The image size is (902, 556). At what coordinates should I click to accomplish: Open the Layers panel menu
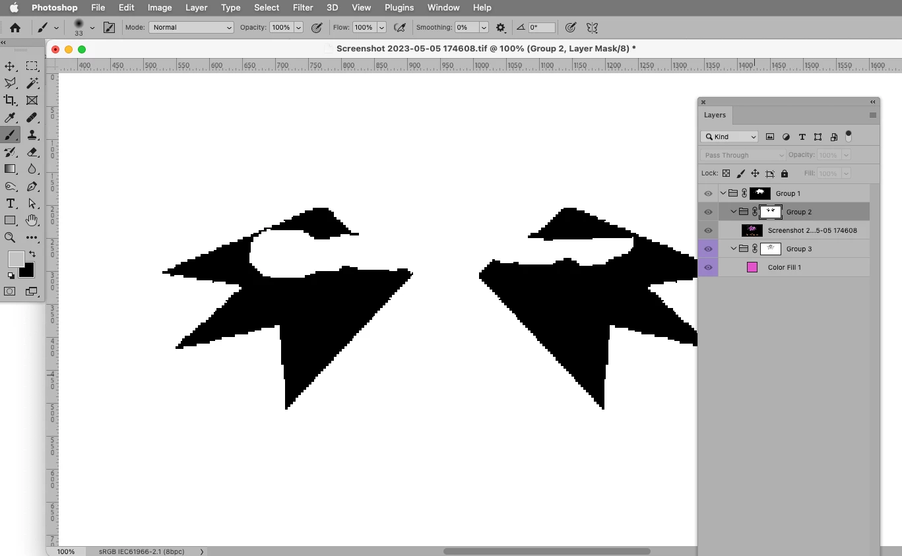coord(872,115)
